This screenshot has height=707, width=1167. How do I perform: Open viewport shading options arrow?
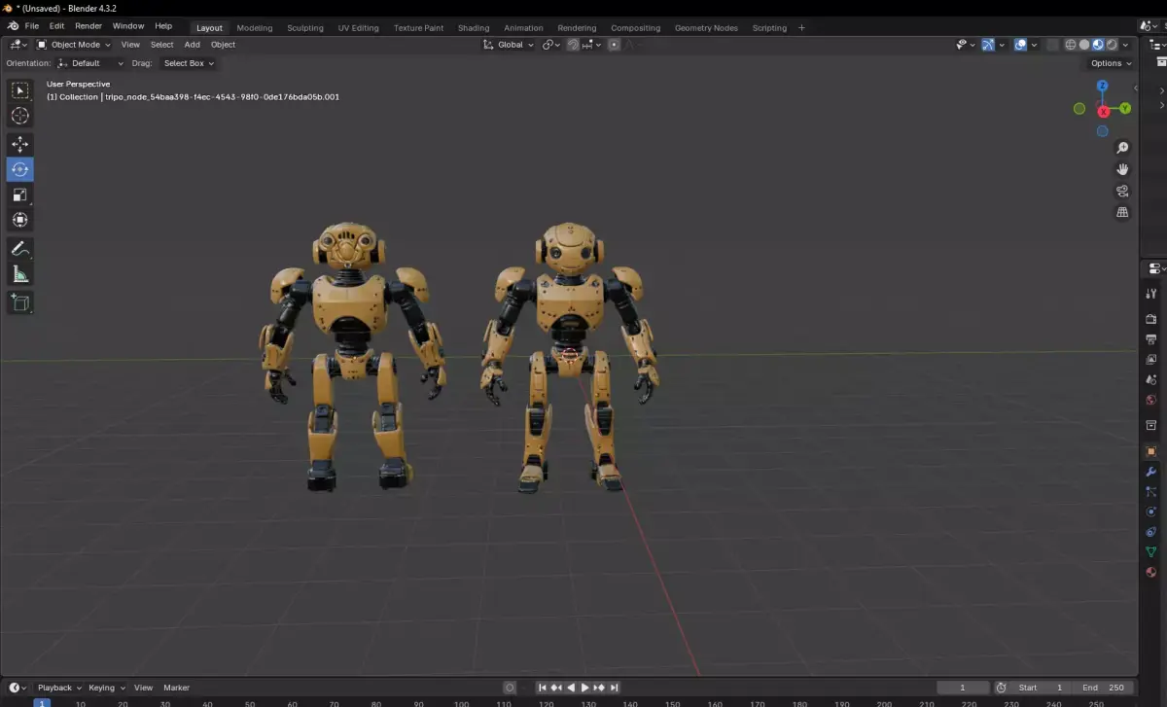click(1126, 45)
